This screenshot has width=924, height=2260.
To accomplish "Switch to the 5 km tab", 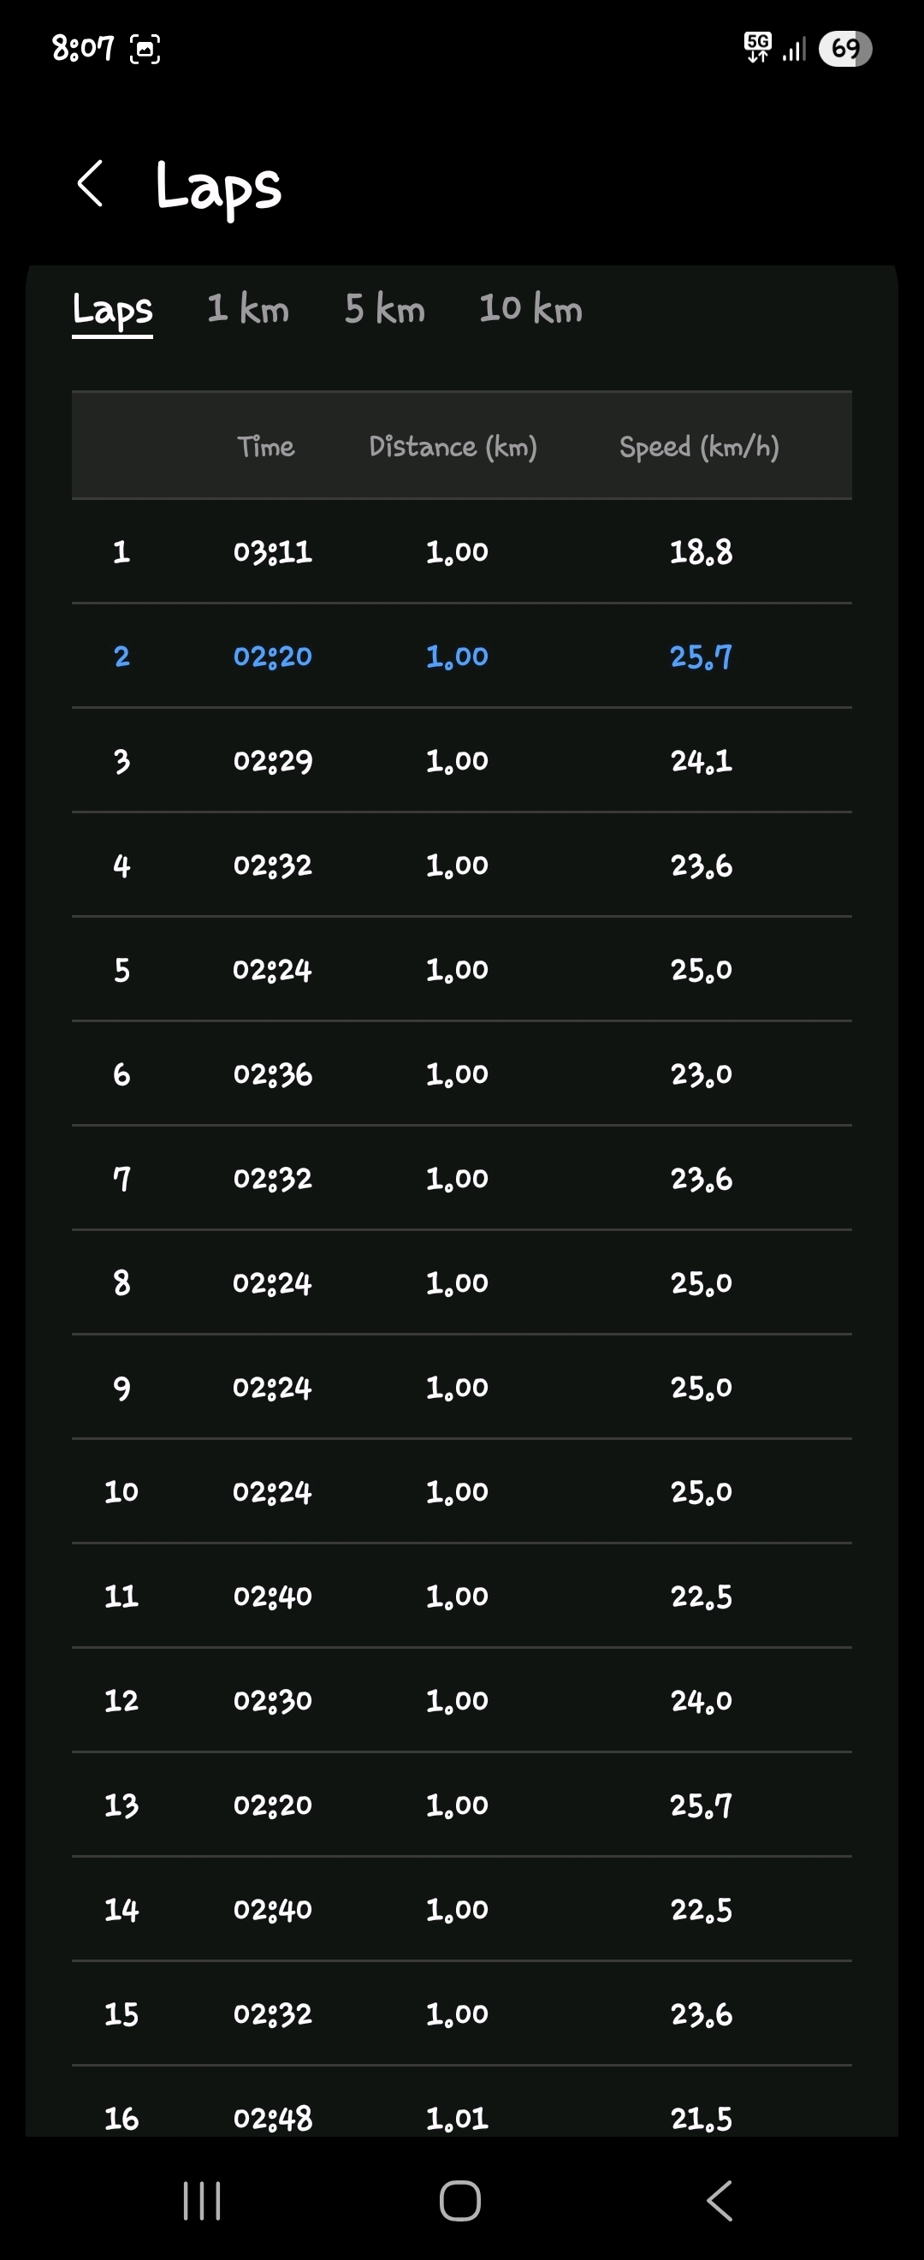I will point(385,309).
